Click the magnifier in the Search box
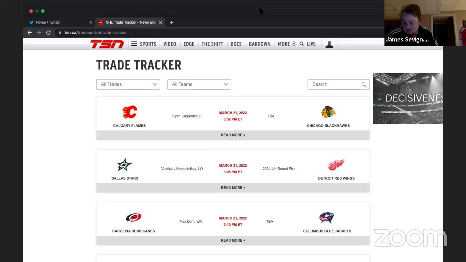This screenshot has width=466, height=262. click(364, 84)
